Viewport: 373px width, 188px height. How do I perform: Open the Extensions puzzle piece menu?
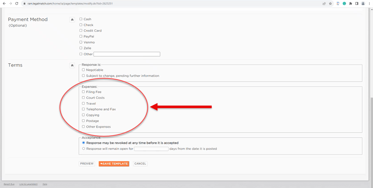[x=351, y=4]
